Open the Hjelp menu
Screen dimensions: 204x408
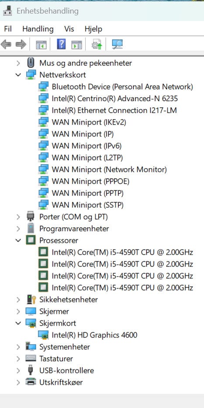tap(93, 28)
